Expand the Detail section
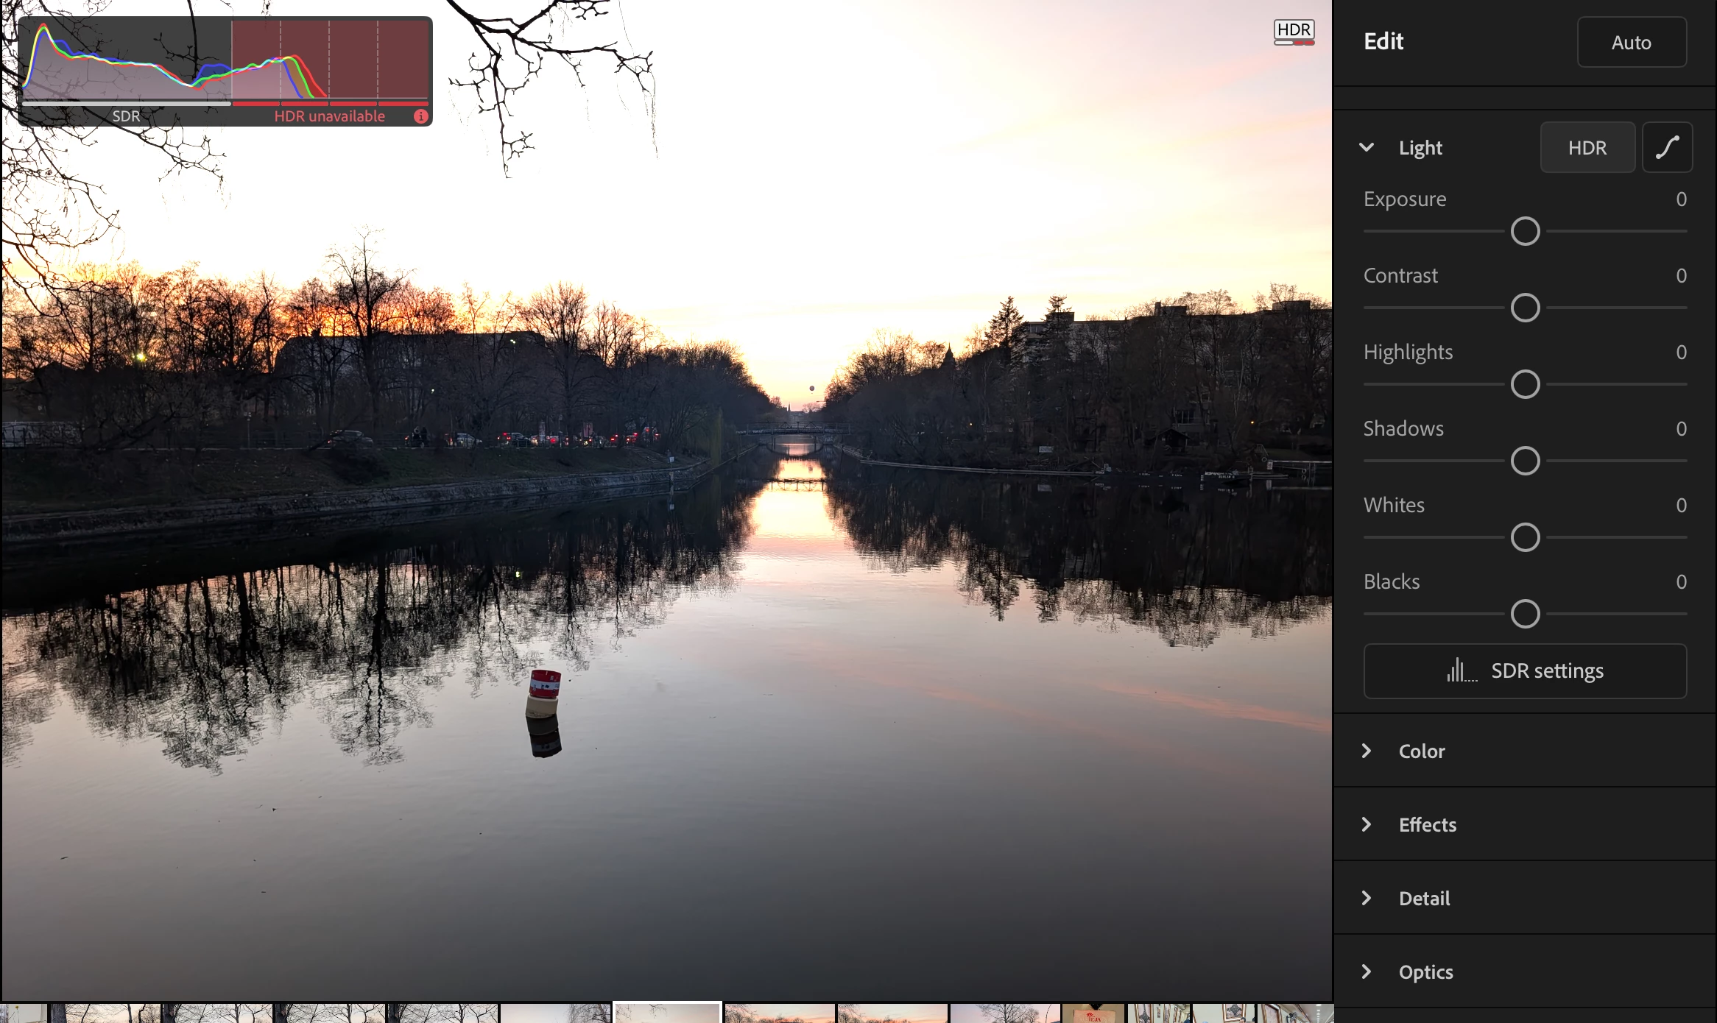Image resolution: width=1717 pixels, height=1023 pixels. pos(1424,898)
